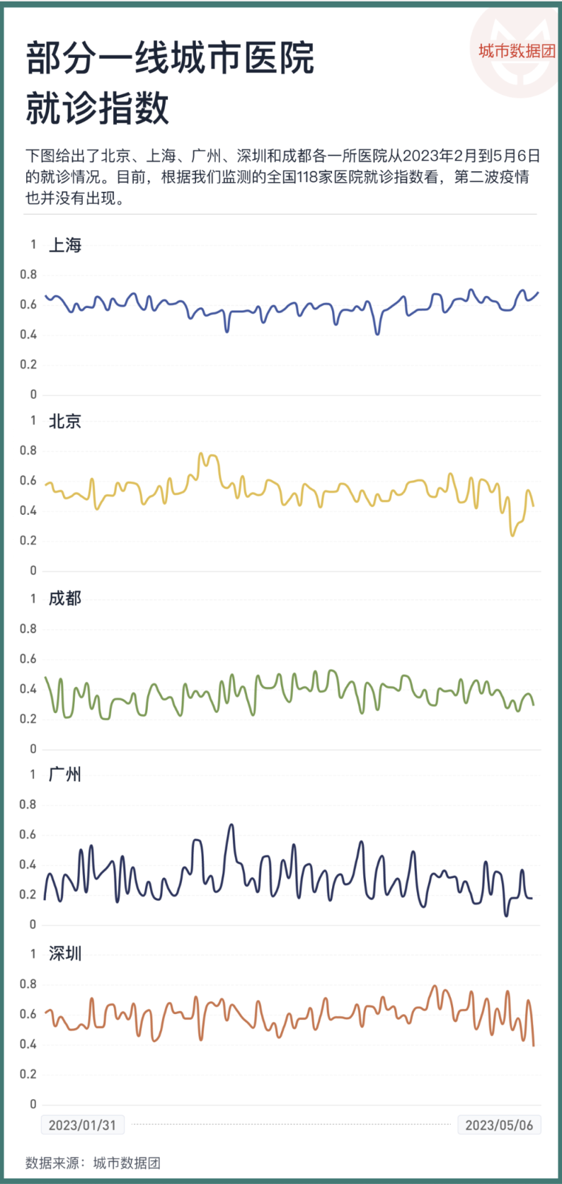Click the 0.8 axis label in 上海 chart
Viewport: 562px width, 1184px height.
click(x=28, y=275)
